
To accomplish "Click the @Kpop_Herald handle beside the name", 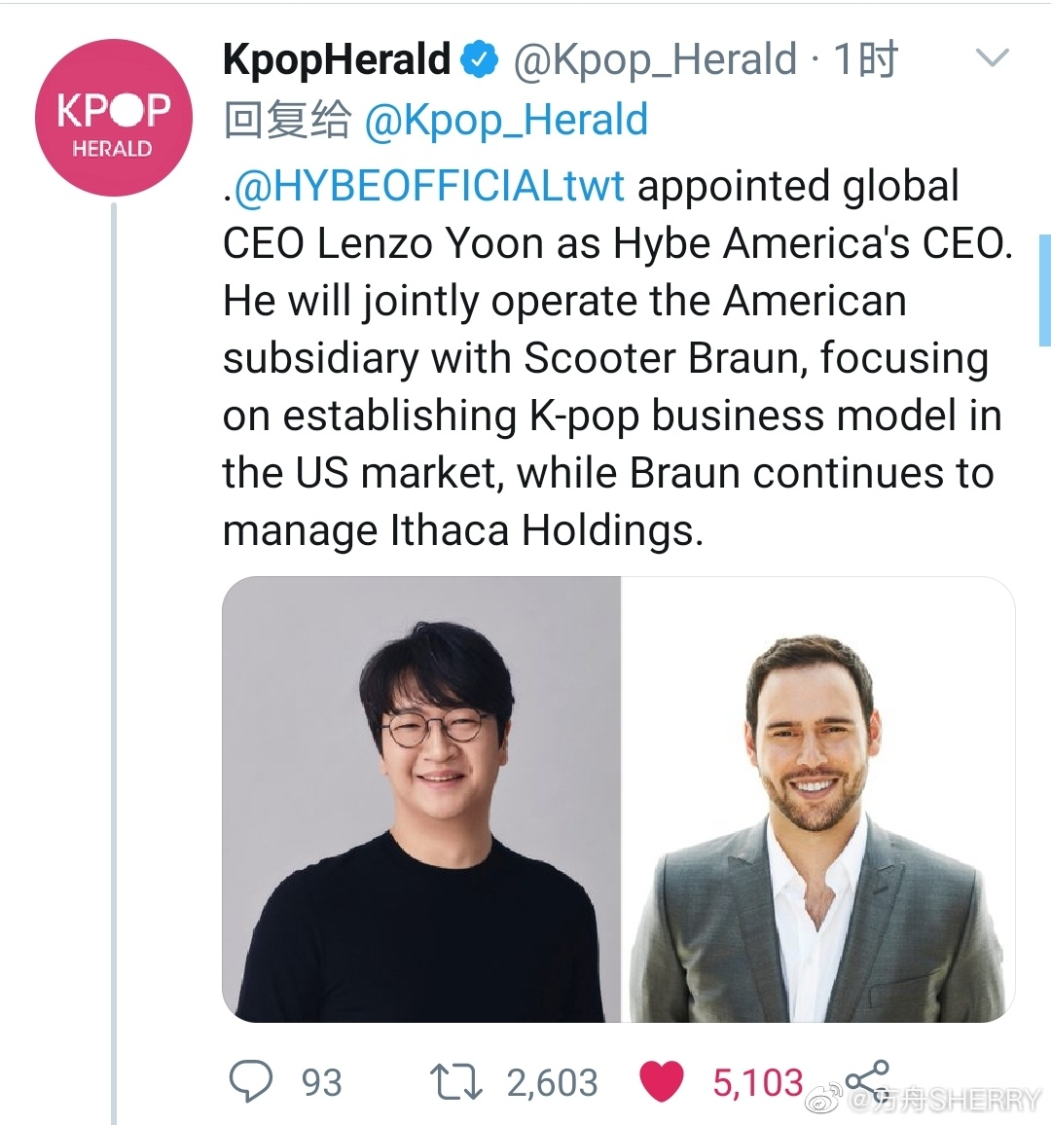I will pos(654,59).
